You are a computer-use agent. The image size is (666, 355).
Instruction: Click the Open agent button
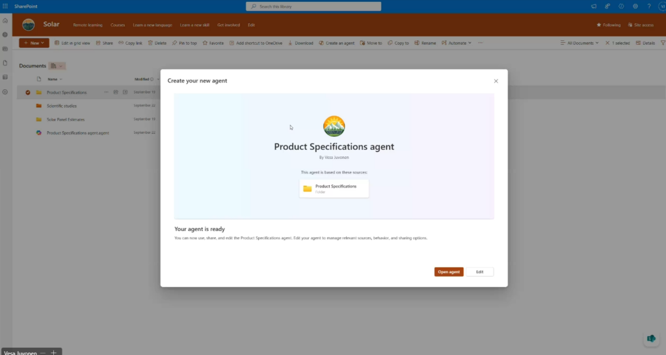click(x=449, y=271)
